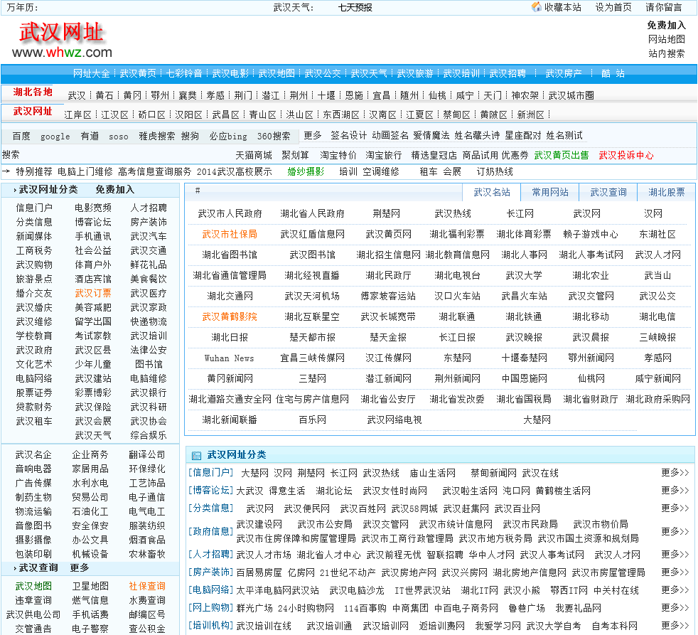This screenshot has width=698, height=635.
Task: Open the orange 武汉市社保局 link
Action: (230, 234)
